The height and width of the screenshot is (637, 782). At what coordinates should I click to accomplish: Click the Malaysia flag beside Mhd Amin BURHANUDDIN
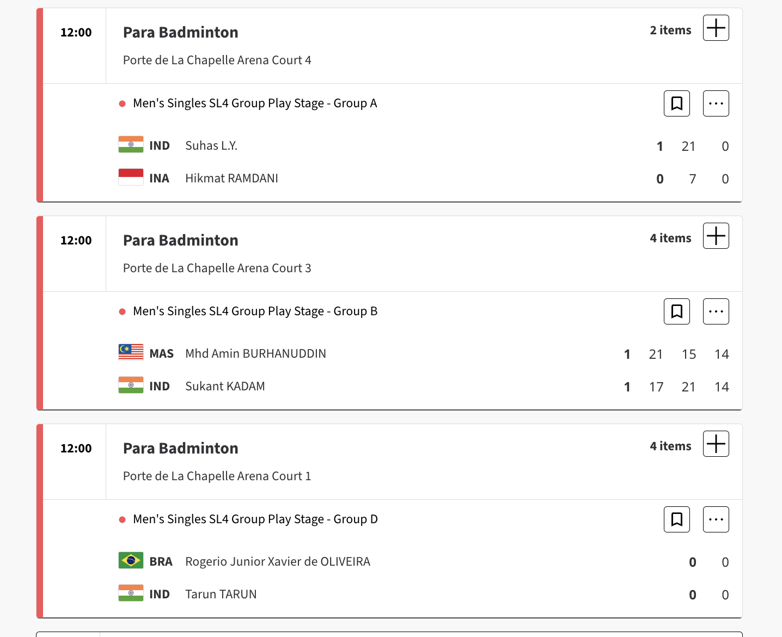coord(131,353)
